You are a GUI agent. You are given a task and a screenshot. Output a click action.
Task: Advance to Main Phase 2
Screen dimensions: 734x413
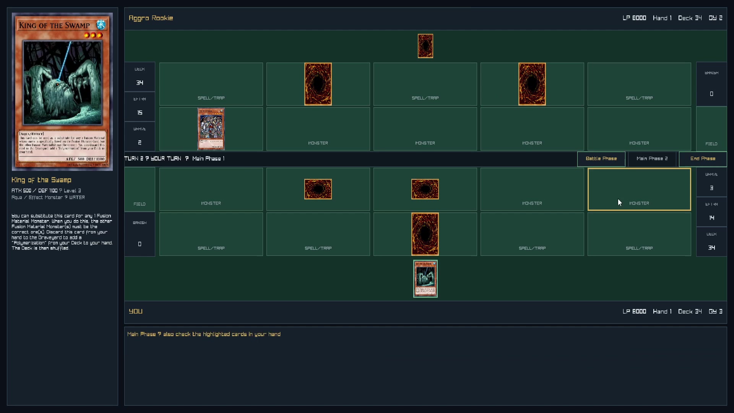pyautogui.click(x=652, y=159)
